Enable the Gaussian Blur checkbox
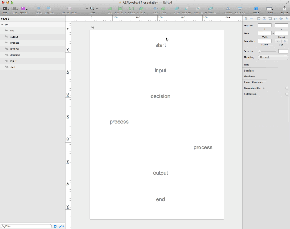 (287, 88)
